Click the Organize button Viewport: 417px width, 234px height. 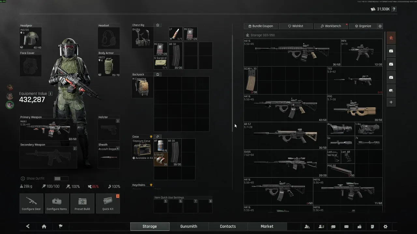pyautogui.click(x=363, y=26)
